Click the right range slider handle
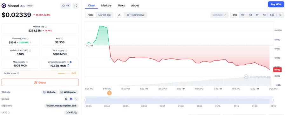This screenshot has height=115, width=286. point(273,100)
